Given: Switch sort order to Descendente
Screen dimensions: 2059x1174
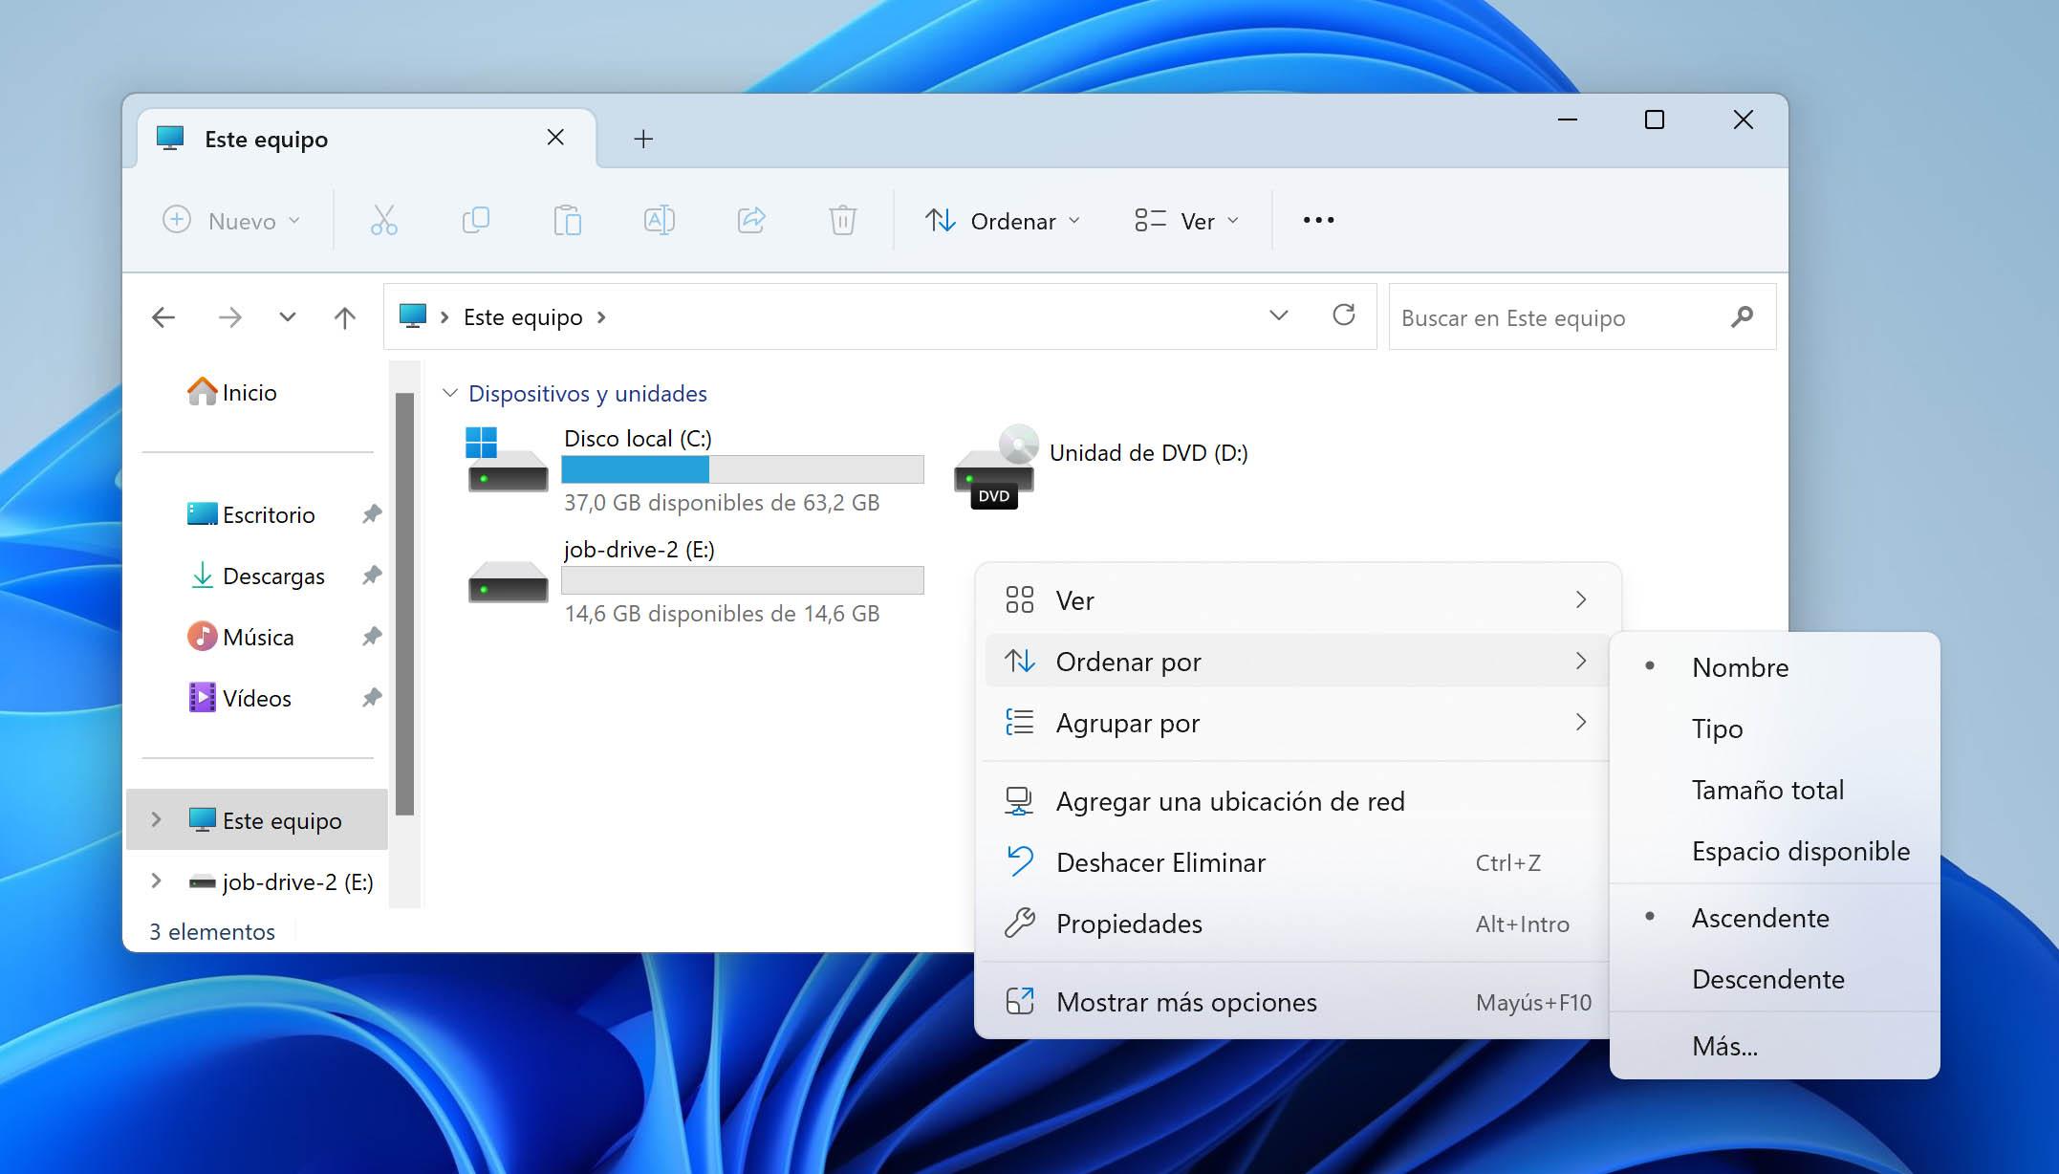Looking at the screenshot, I should 1767,979.
